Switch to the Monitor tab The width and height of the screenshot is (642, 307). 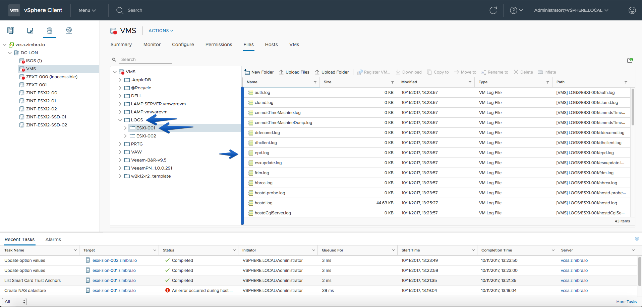pyautogui.click(x=152, y=45)
